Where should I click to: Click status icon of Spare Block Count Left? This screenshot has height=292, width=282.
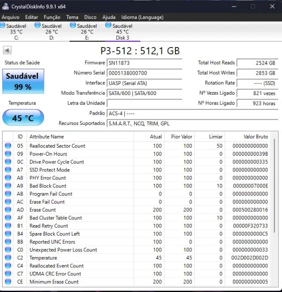(8, 234)
